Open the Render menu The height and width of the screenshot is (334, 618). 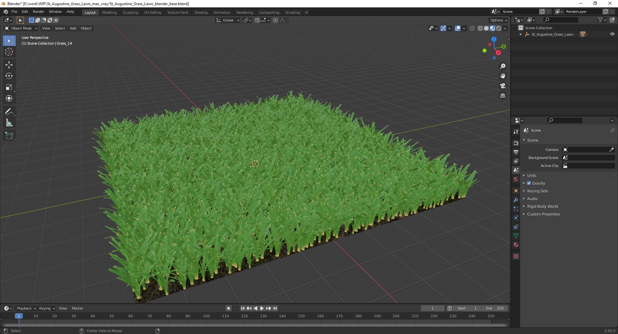38,12
